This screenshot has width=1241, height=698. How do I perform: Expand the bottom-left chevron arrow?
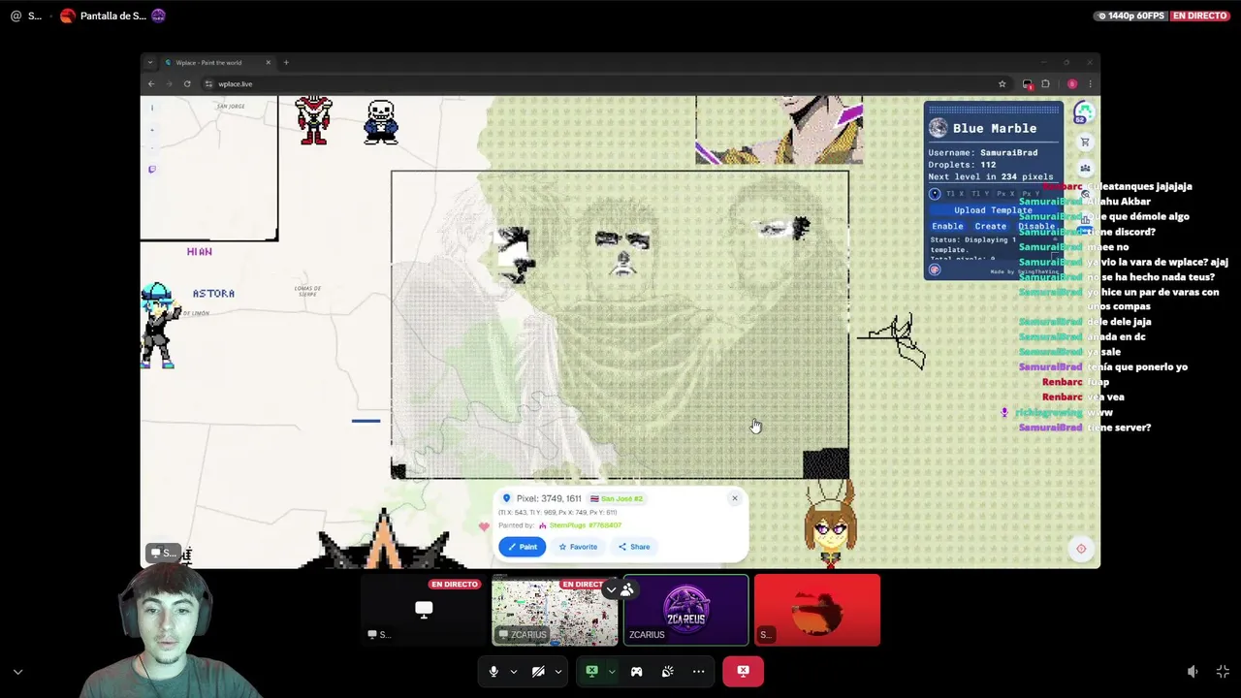(17, 671)
